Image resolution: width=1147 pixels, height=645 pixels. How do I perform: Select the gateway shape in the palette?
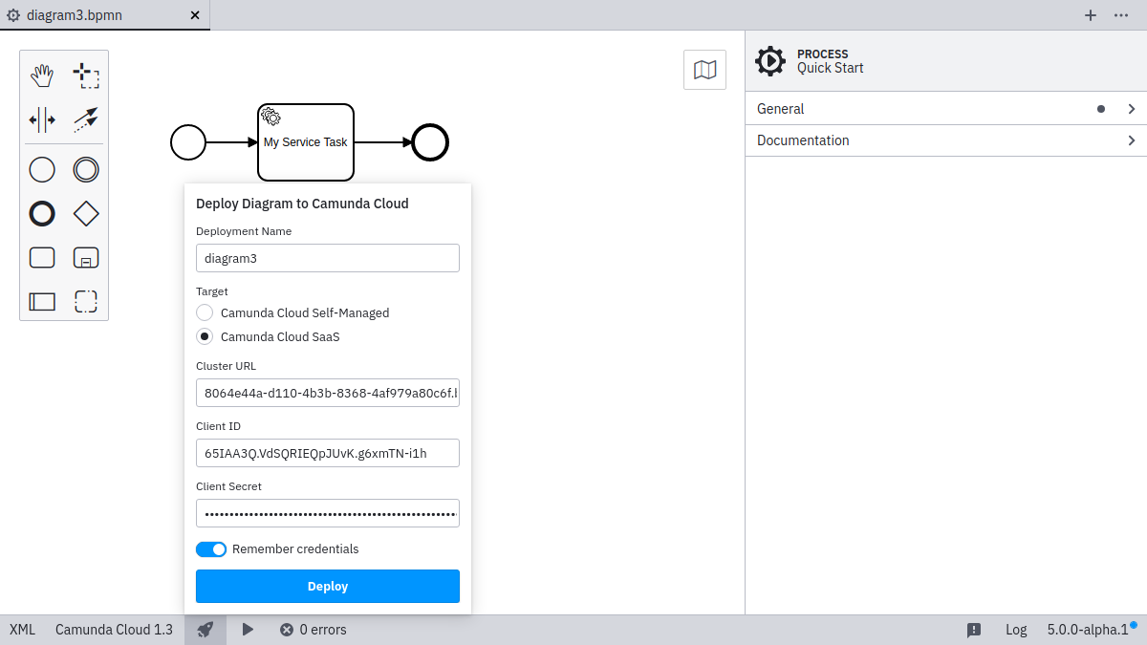85,213
